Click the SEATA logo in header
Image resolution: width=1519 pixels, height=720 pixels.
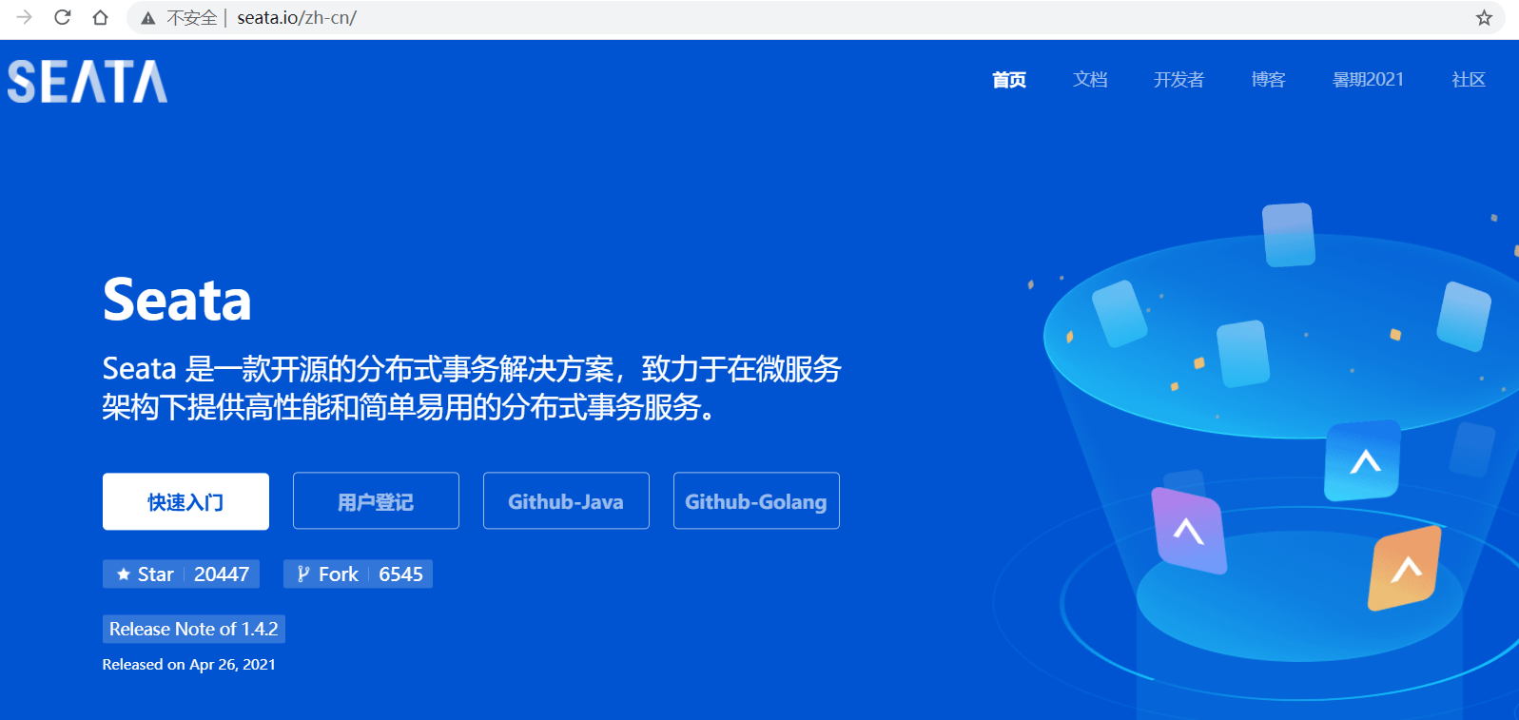point(88,81)
